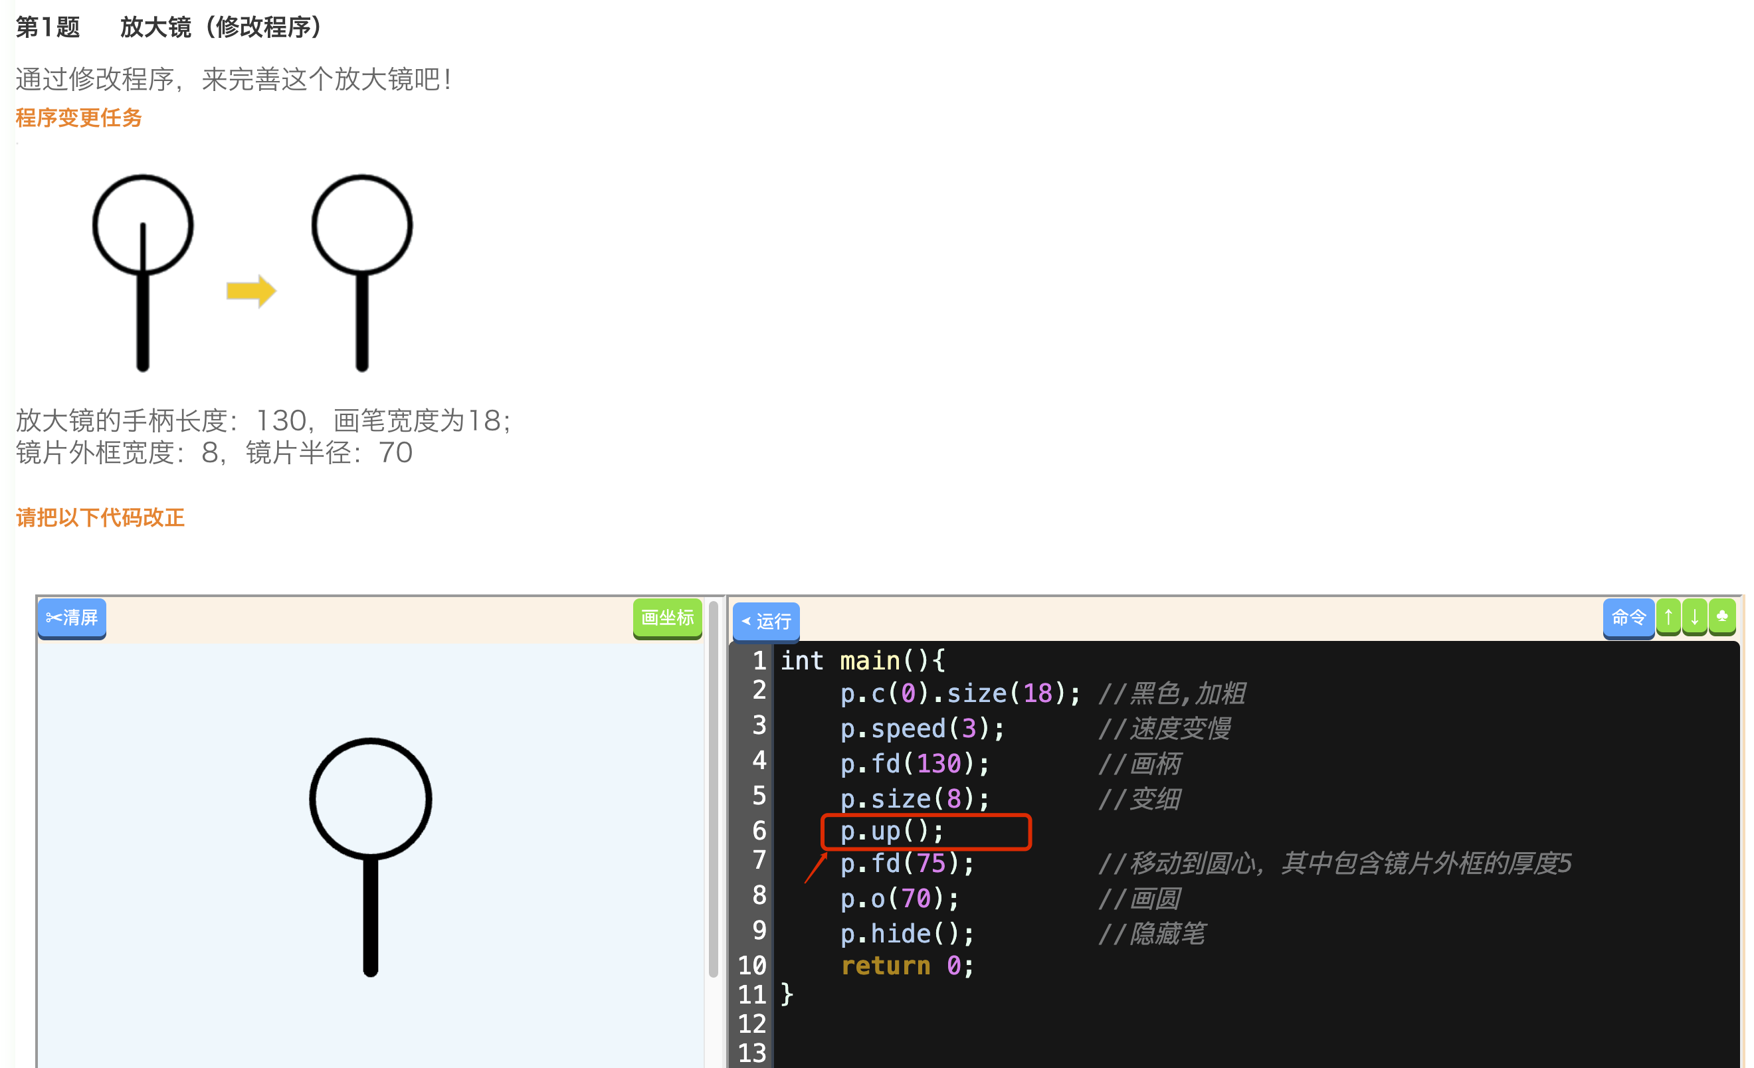Image resolution: width=1754 pixels, height=1068 pixels.
Task: Toggle 画坐标 draw coordinates button
Action: [666, 618]
